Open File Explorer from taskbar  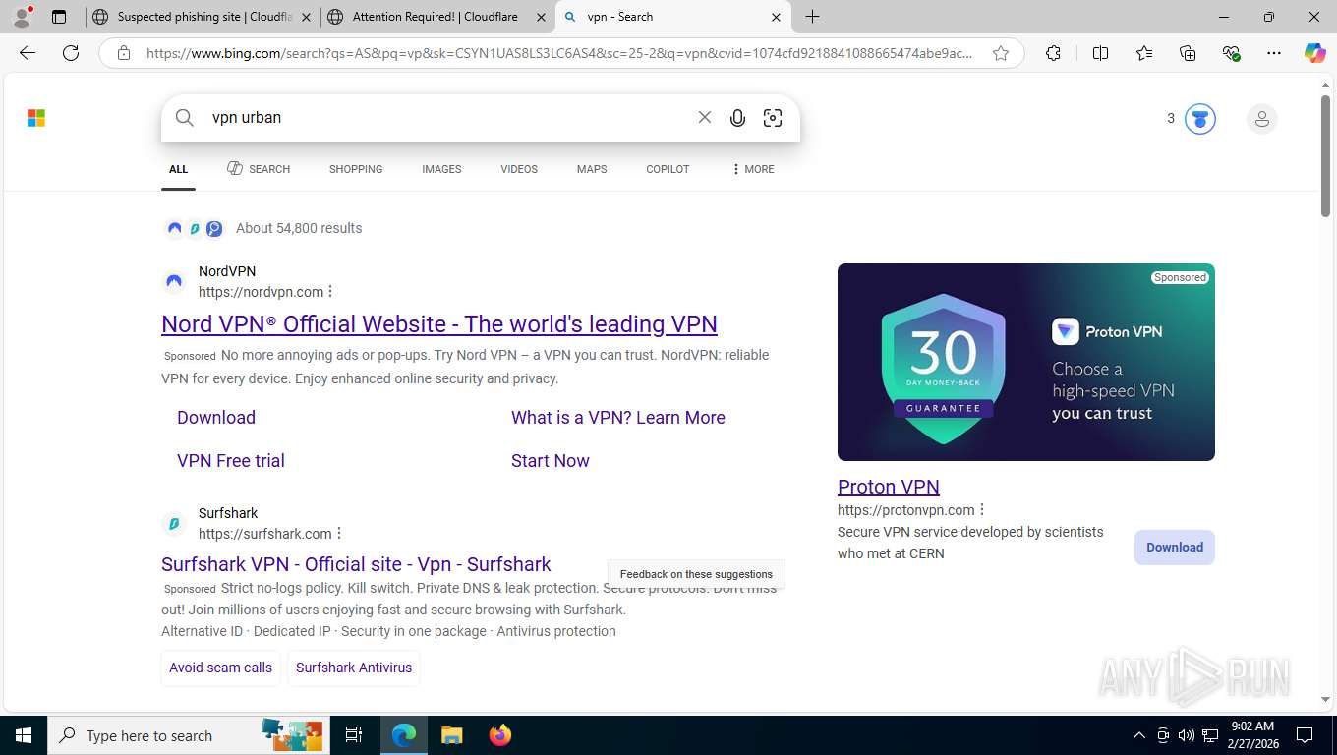(451, 735)
